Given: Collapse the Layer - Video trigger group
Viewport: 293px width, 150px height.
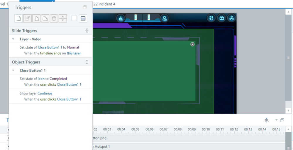Looking at the screenshot, I should (13, 39).
